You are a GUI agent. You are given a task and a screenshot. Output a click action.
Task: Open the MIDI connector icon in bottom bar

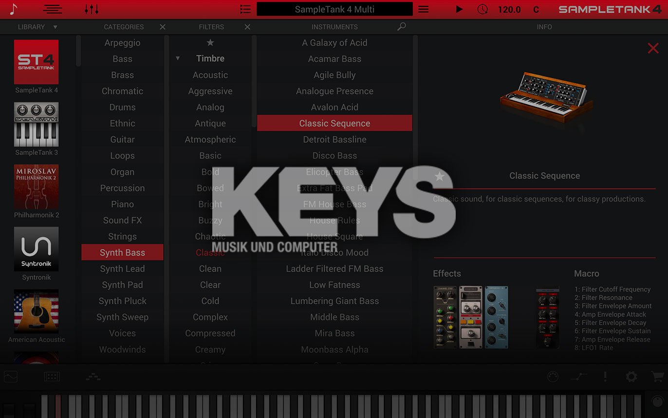tap(553, 377)
